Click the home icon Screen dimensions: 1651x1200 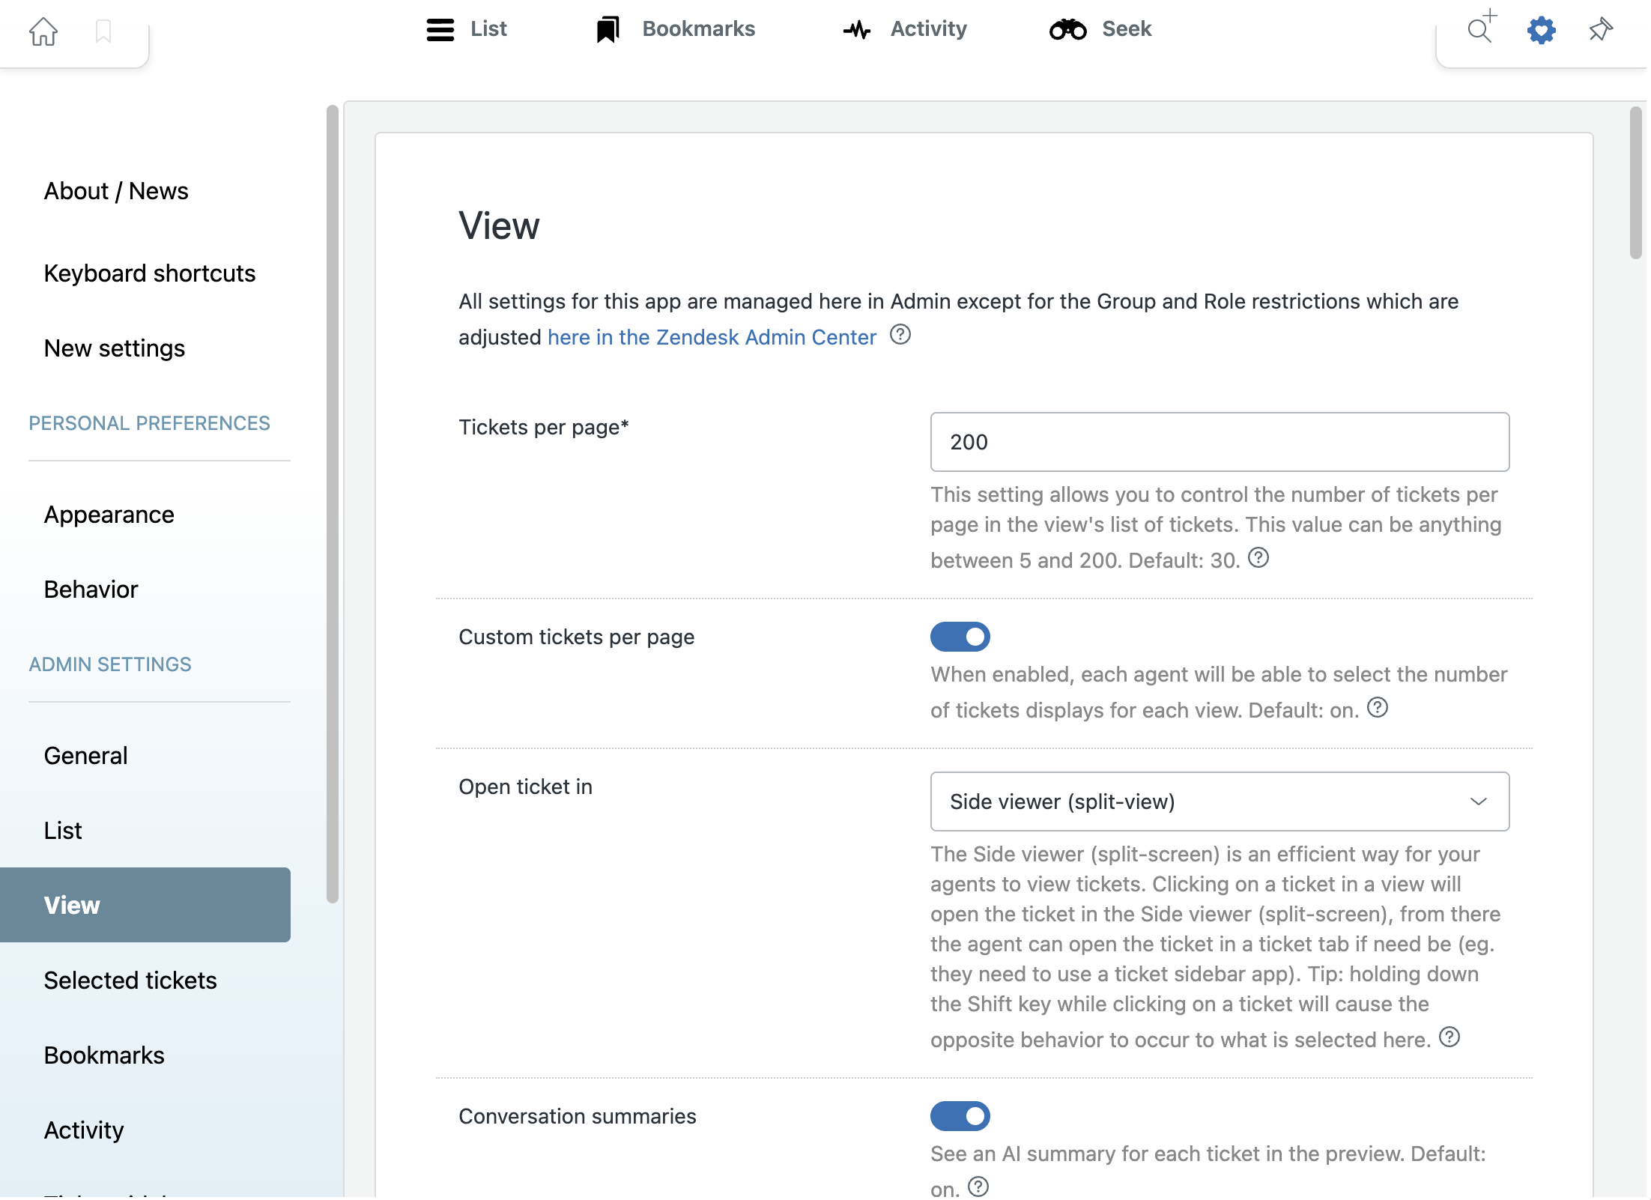[x=43, y=31]
